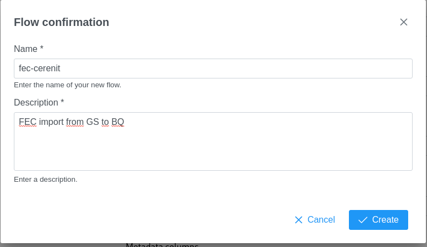This screenshot has width=427, height=247.
Task: Click the "Enter a description." hint text
Action: point(45,180)
